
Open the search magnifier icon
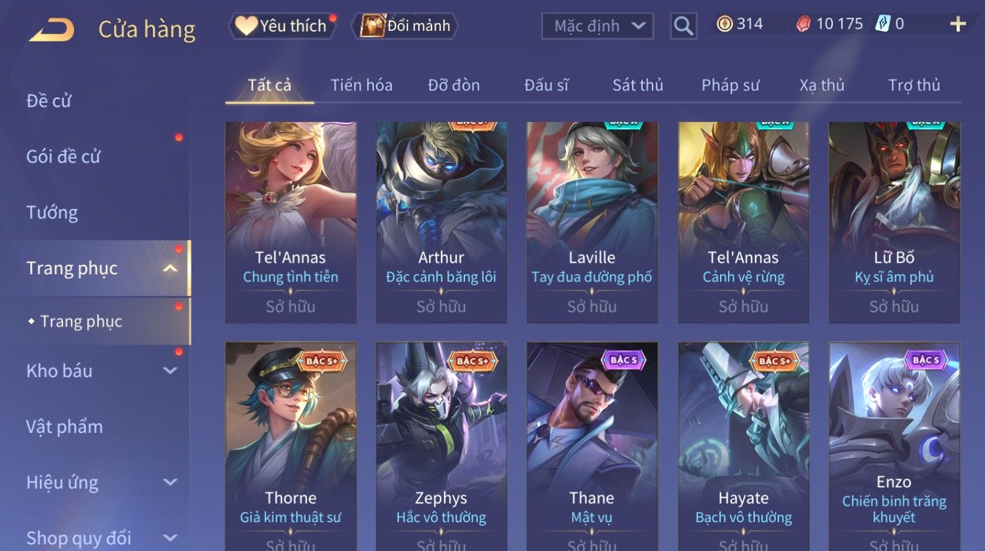coord(683,26)
